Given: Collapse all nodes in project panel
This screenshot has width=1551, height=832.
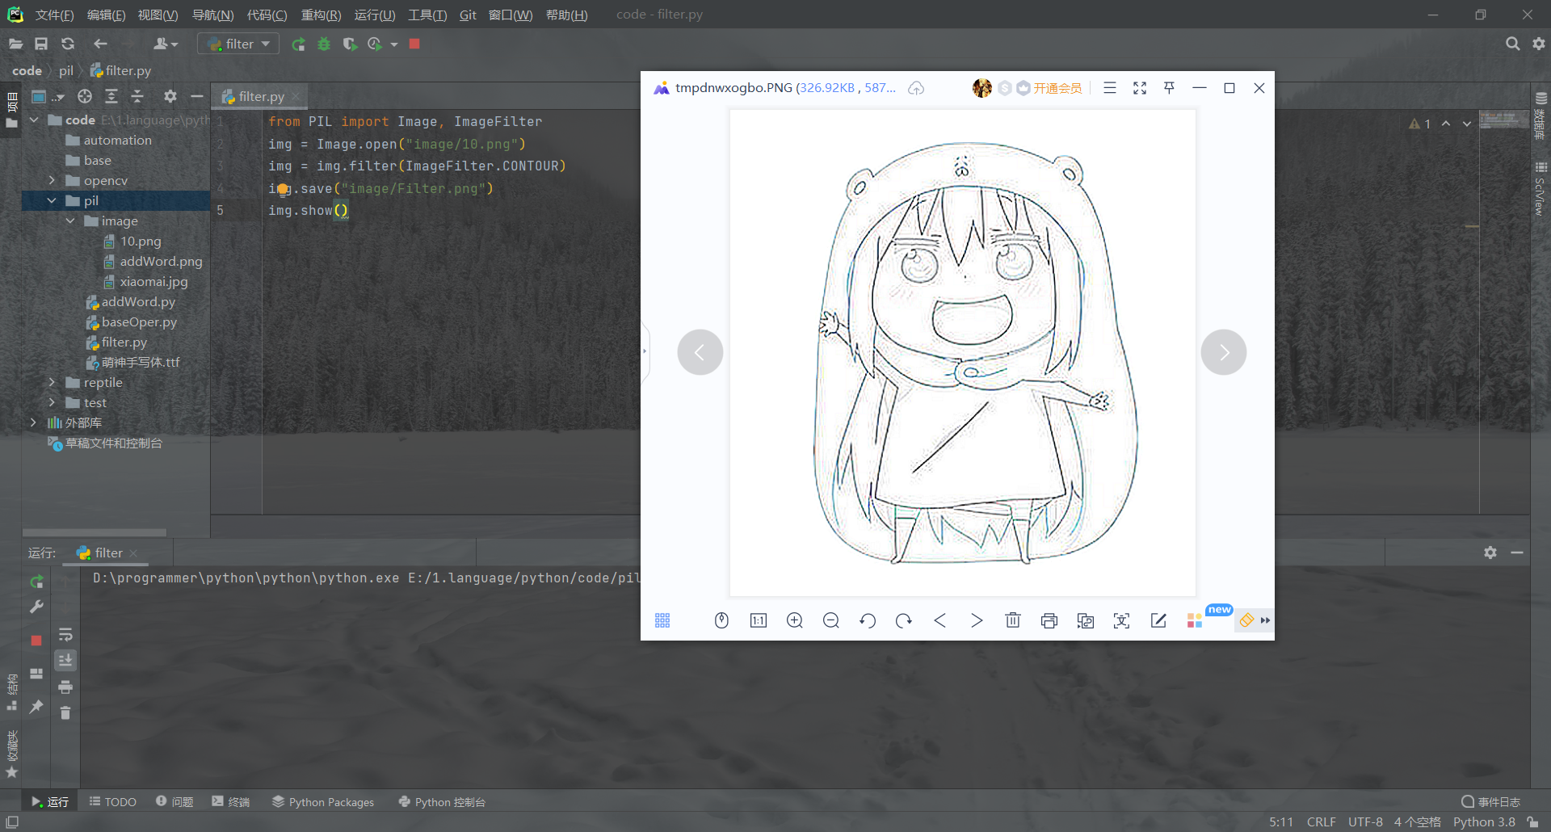Looking at the screenshot, I should click(137, 96).
